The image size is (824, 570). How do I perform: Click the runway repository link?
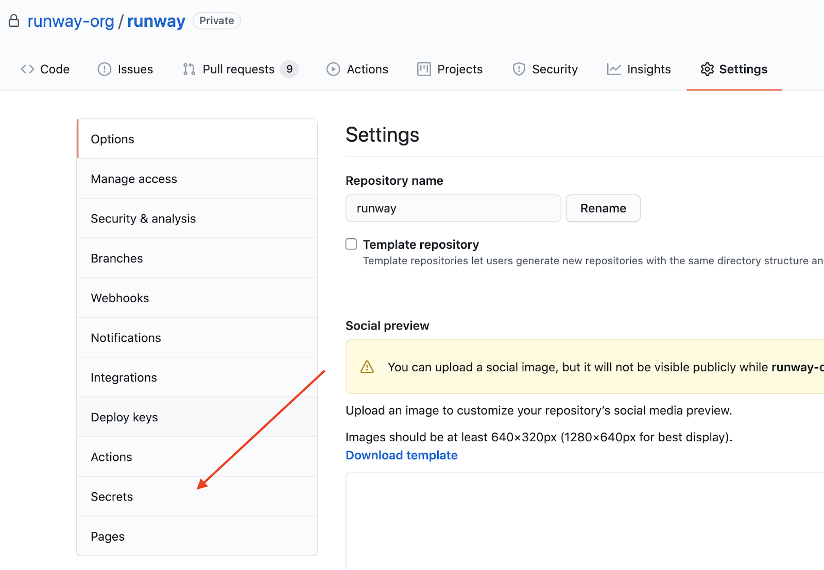pyautogui.click(x=156, y=21)
